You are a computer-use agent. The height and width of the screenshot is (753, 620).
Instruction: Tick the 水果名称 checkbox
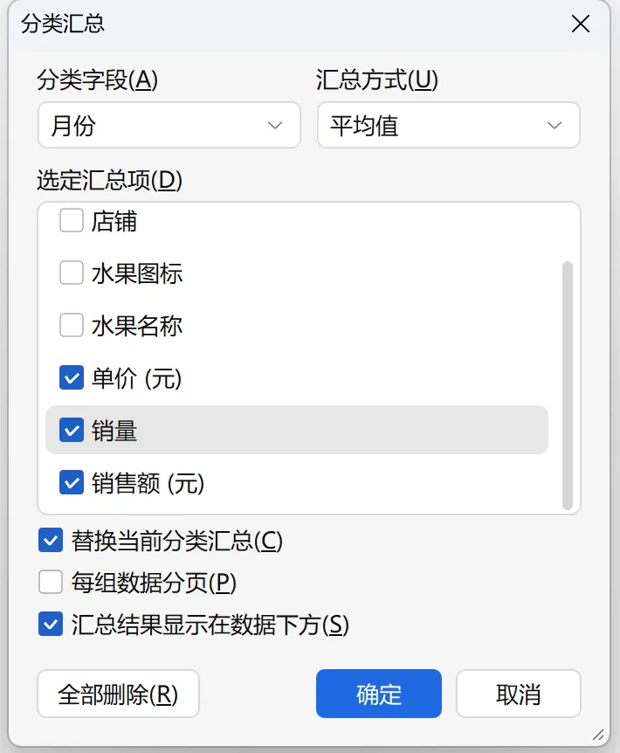[72, 326]
